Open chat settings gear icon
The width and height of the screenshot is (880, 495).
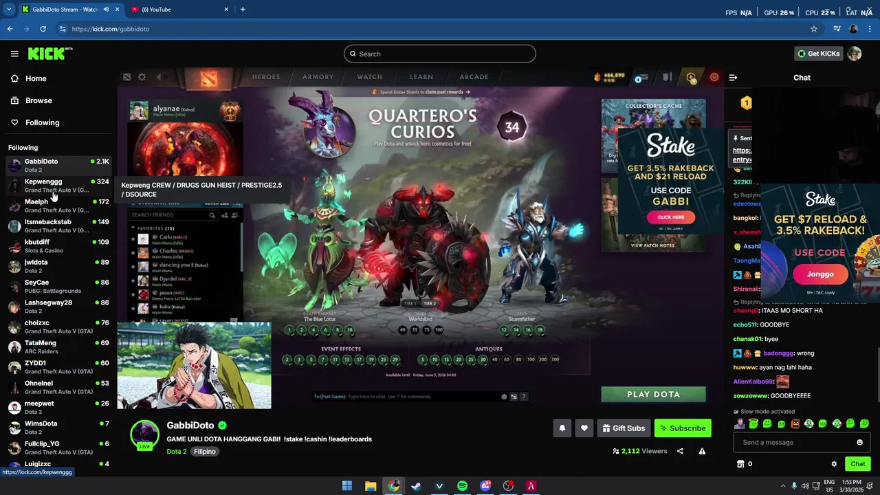[x=834, y=464]
